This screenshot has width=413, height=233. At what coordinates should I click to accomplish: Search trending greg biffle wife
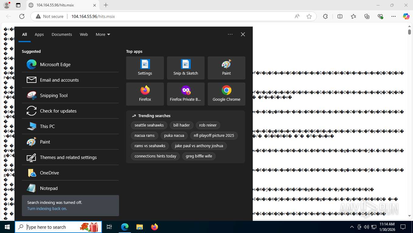(199, 156)
